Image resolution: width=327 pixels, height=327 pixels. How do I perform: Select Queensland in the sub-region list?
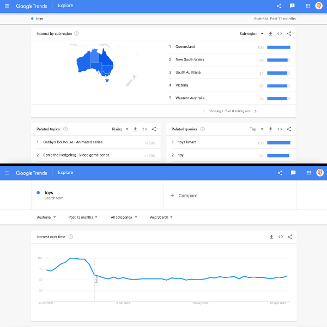coord(185,47)
